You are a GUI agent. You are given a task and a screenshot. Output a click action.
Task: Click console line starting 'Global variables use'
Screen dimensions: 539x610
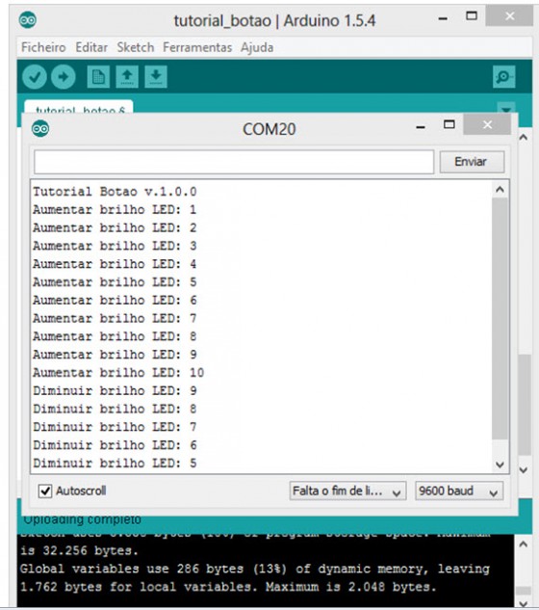pos(255,569)
